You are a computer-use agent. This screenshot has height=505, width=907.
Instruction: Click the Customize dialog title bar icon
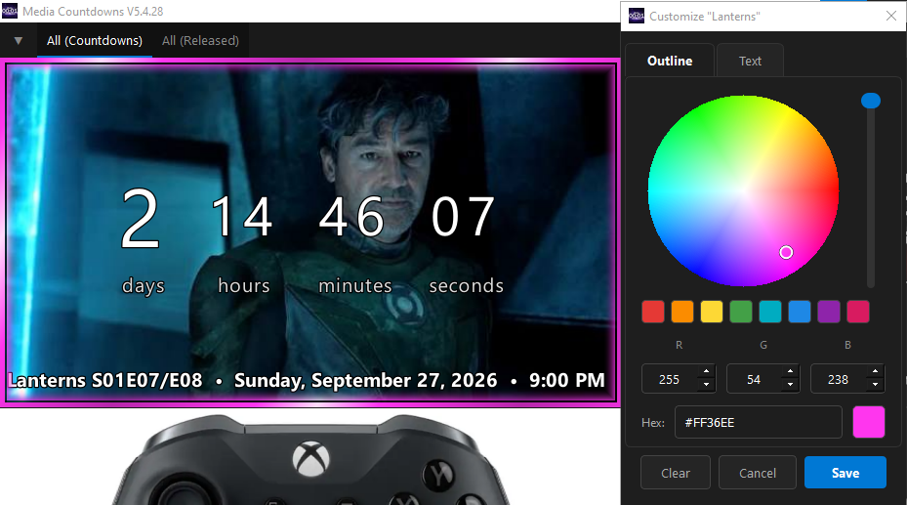pyautogui.click(x=637, y=17)
